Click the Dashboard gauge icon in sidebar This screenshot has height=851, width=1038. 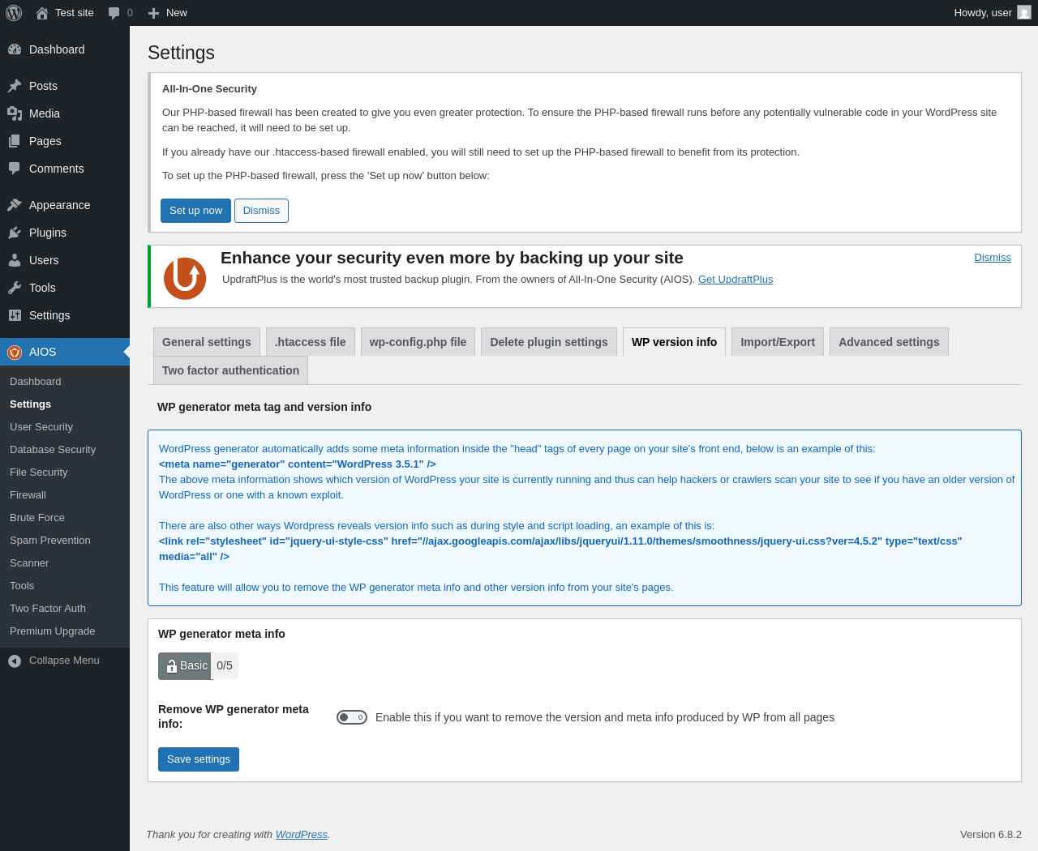(15, 49)
